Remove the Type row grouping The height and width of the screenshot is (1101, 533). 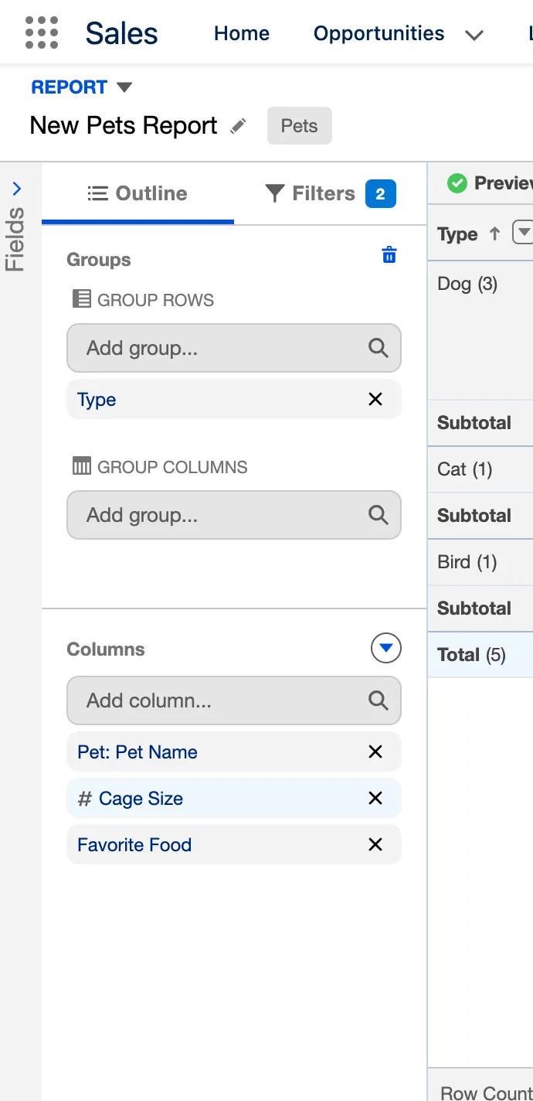pos(375,400)
